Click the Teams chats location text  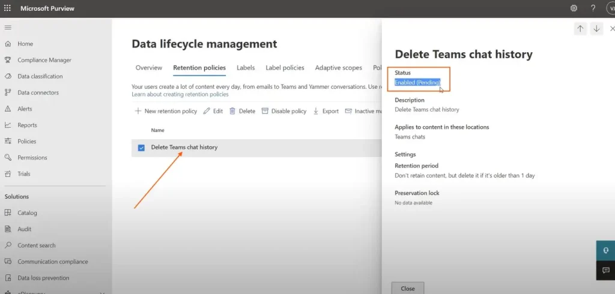(x=410, y=137)
